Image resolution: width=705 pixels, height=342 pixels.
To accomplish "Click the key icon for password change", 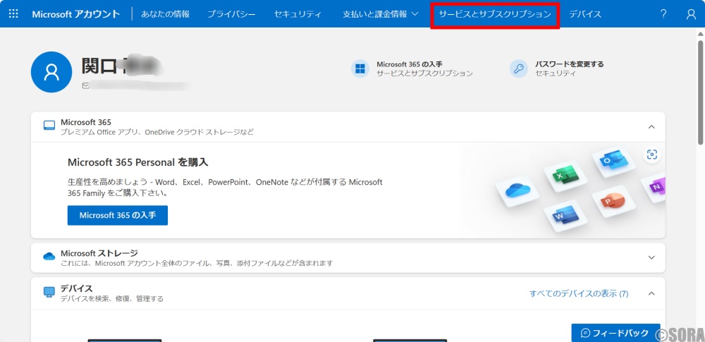I will click(x=518, y=68).
